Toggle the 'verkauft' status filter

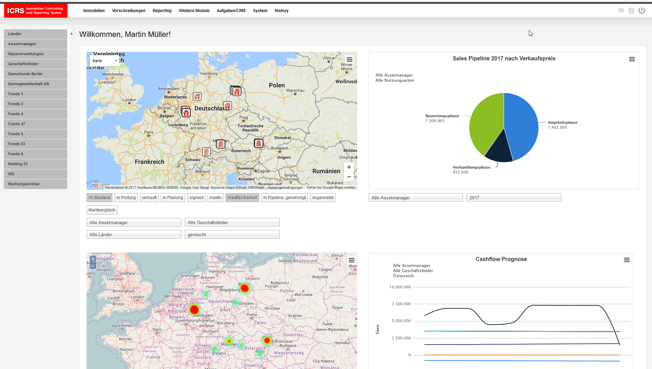[x=149, y=198]
